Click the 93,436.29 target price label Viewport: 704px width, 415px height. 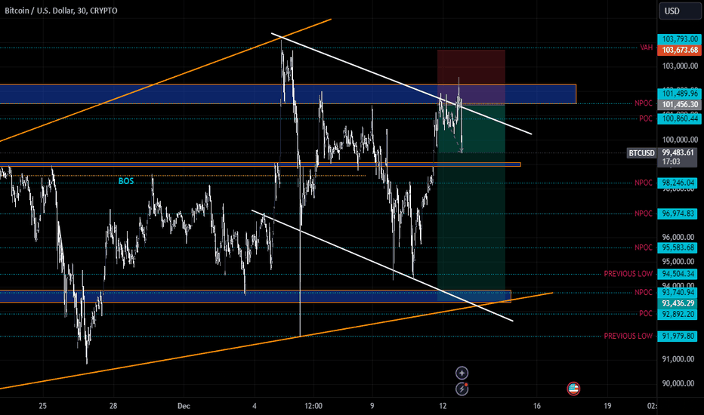coord(678,303)
